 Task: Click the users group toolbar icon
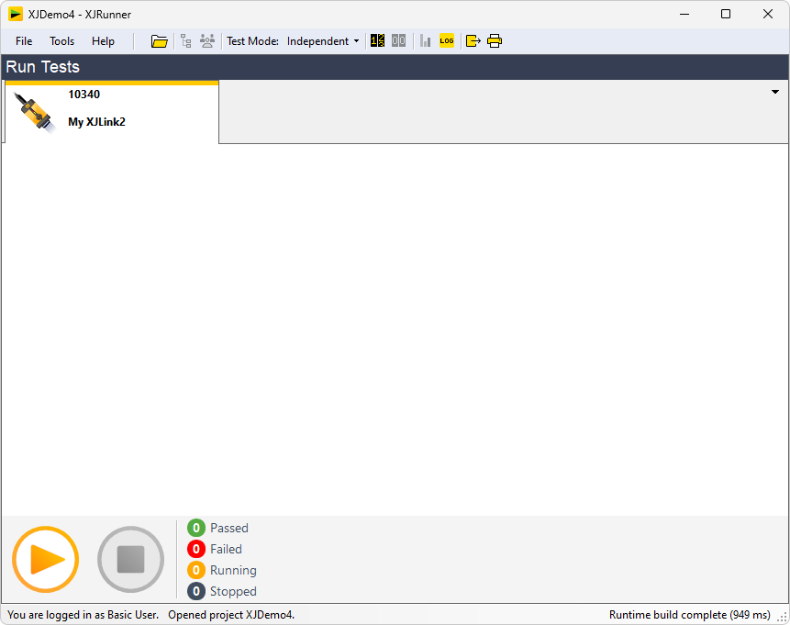(207, 41)
